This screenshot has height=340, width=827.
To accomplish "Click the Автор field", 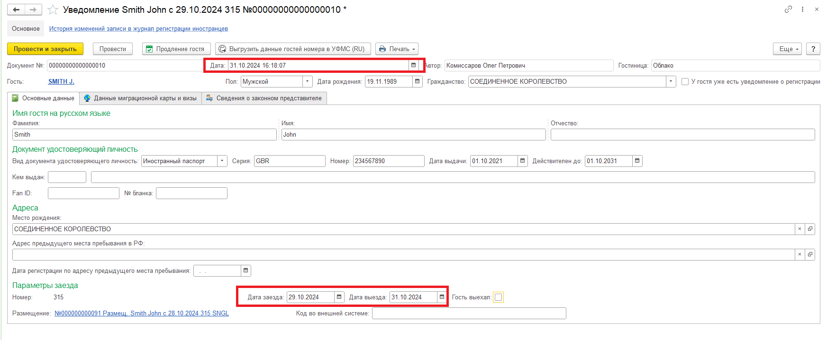I will coord(529,65).
